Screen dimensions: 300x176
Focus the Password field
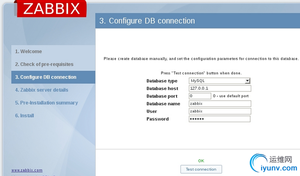coord(220,119)
